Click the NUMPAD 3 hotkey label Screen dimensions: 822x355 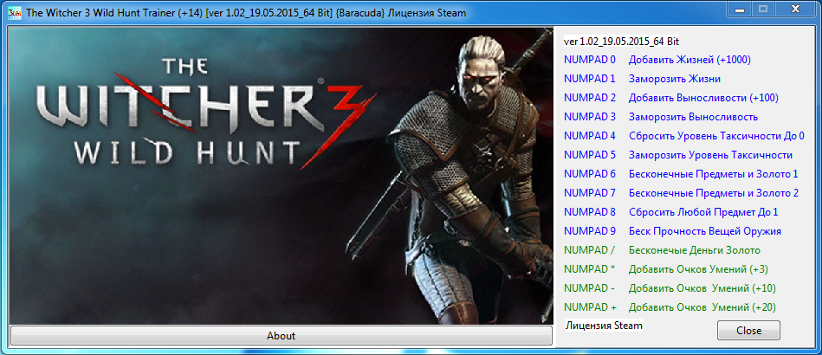[x=590, y=117]
